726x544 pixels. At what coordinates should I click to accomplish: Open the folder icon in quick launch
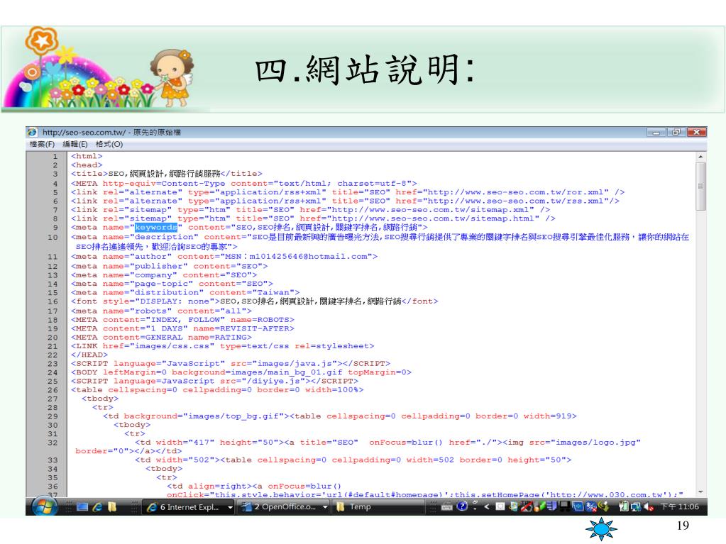point(111,507)
